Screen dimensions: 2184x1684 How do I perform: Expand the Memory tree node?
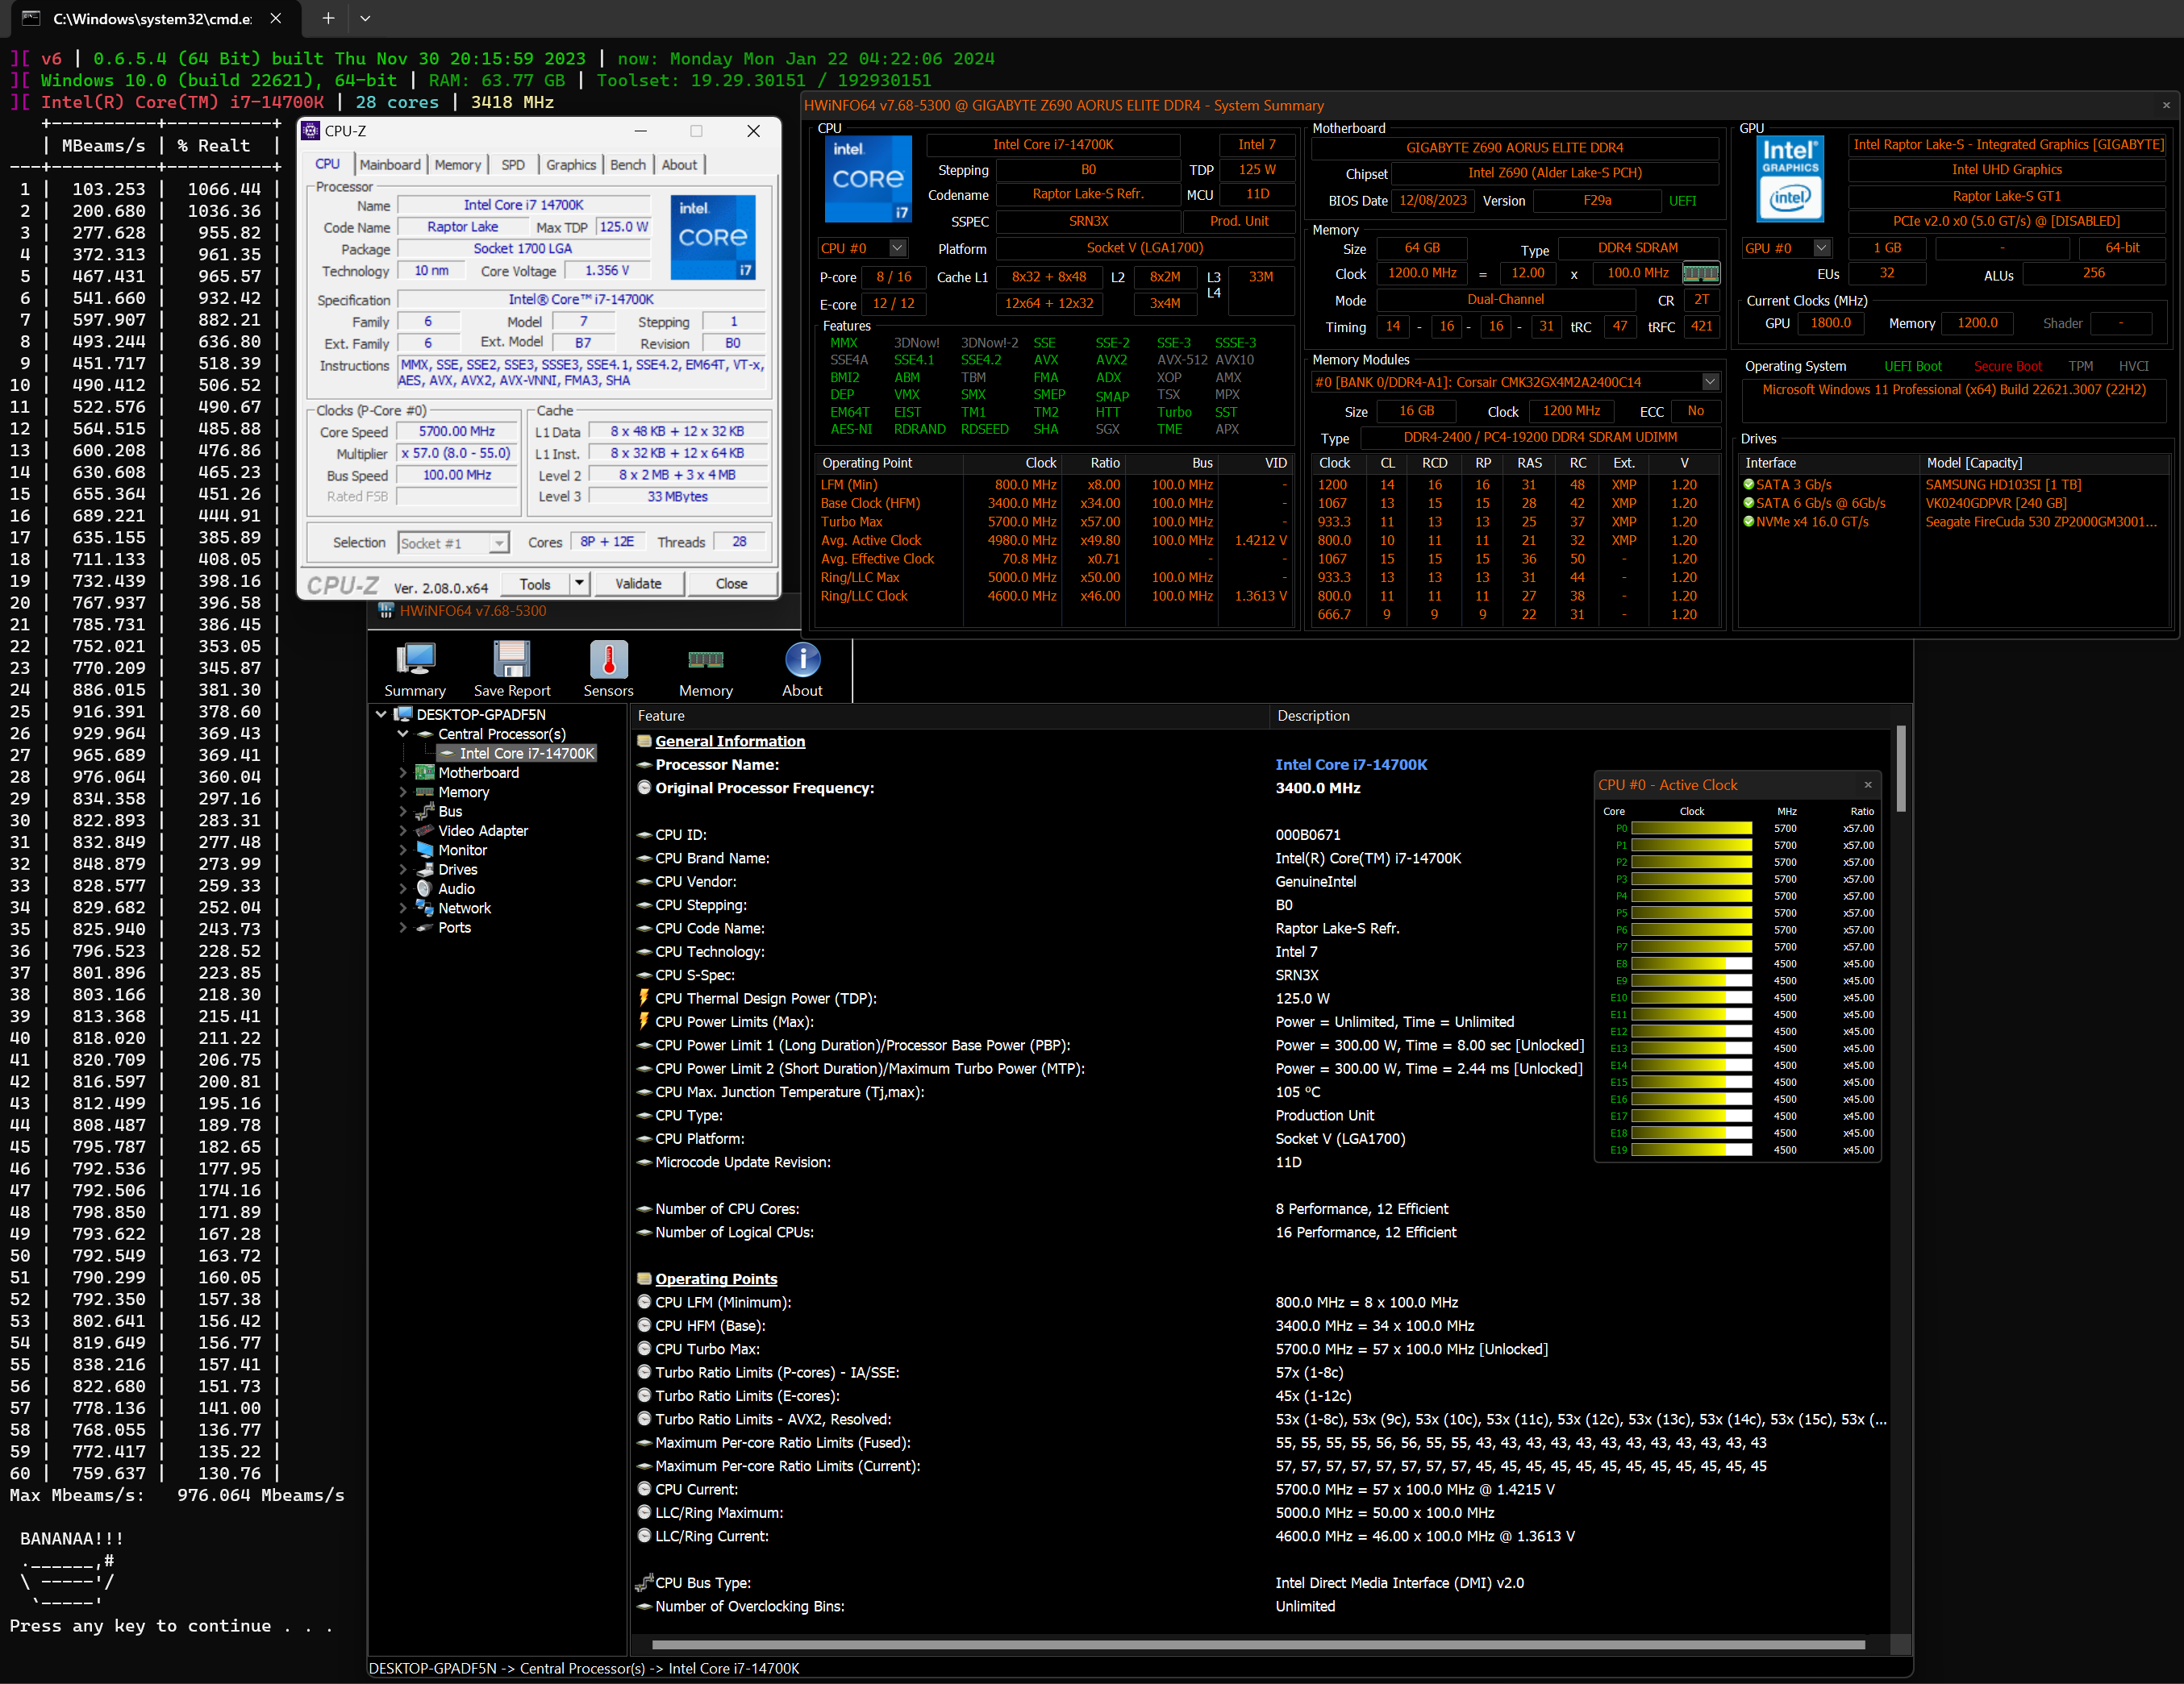coord(403,792)
